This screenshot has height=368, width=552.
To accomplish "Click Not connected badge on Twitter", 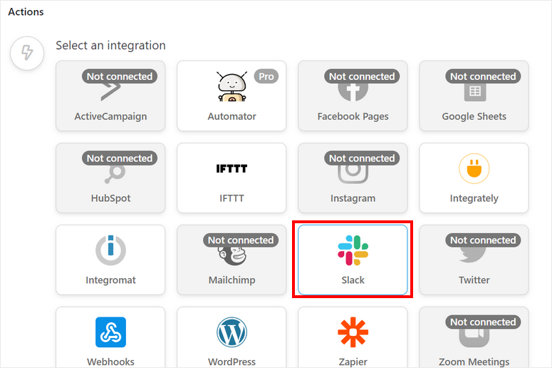I will pyautogui.click(x=483, y=240).
